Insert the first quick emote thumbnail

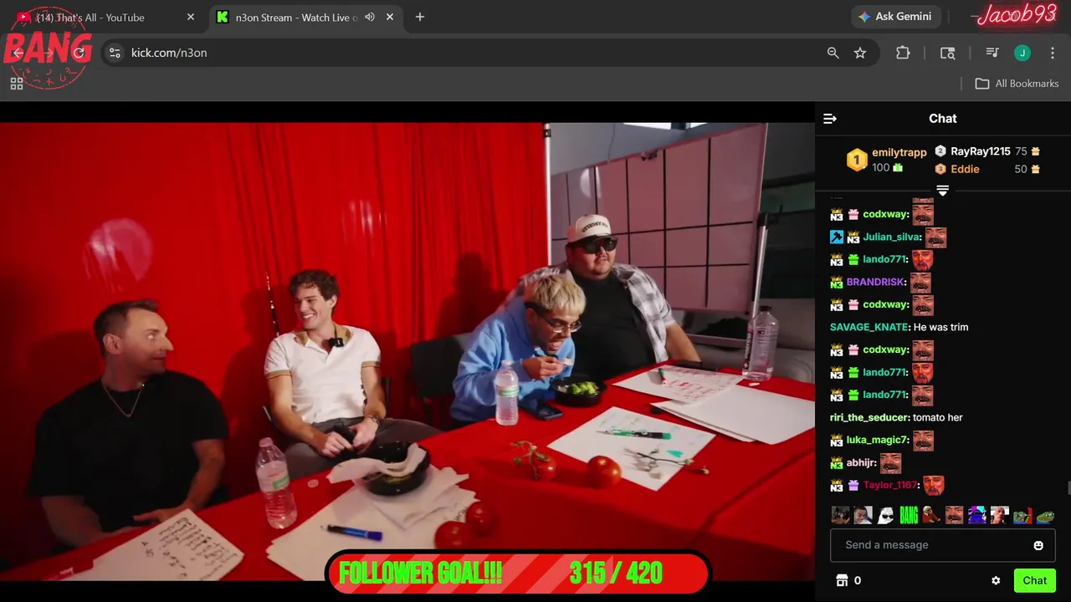[841, 515]
